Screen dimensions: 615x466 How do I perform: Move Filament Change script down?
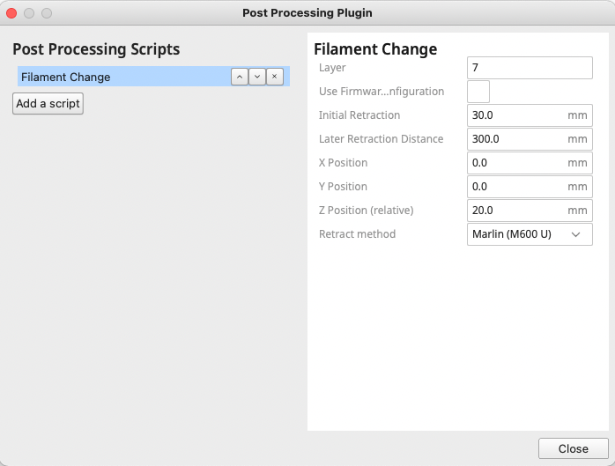pos(256,77)
